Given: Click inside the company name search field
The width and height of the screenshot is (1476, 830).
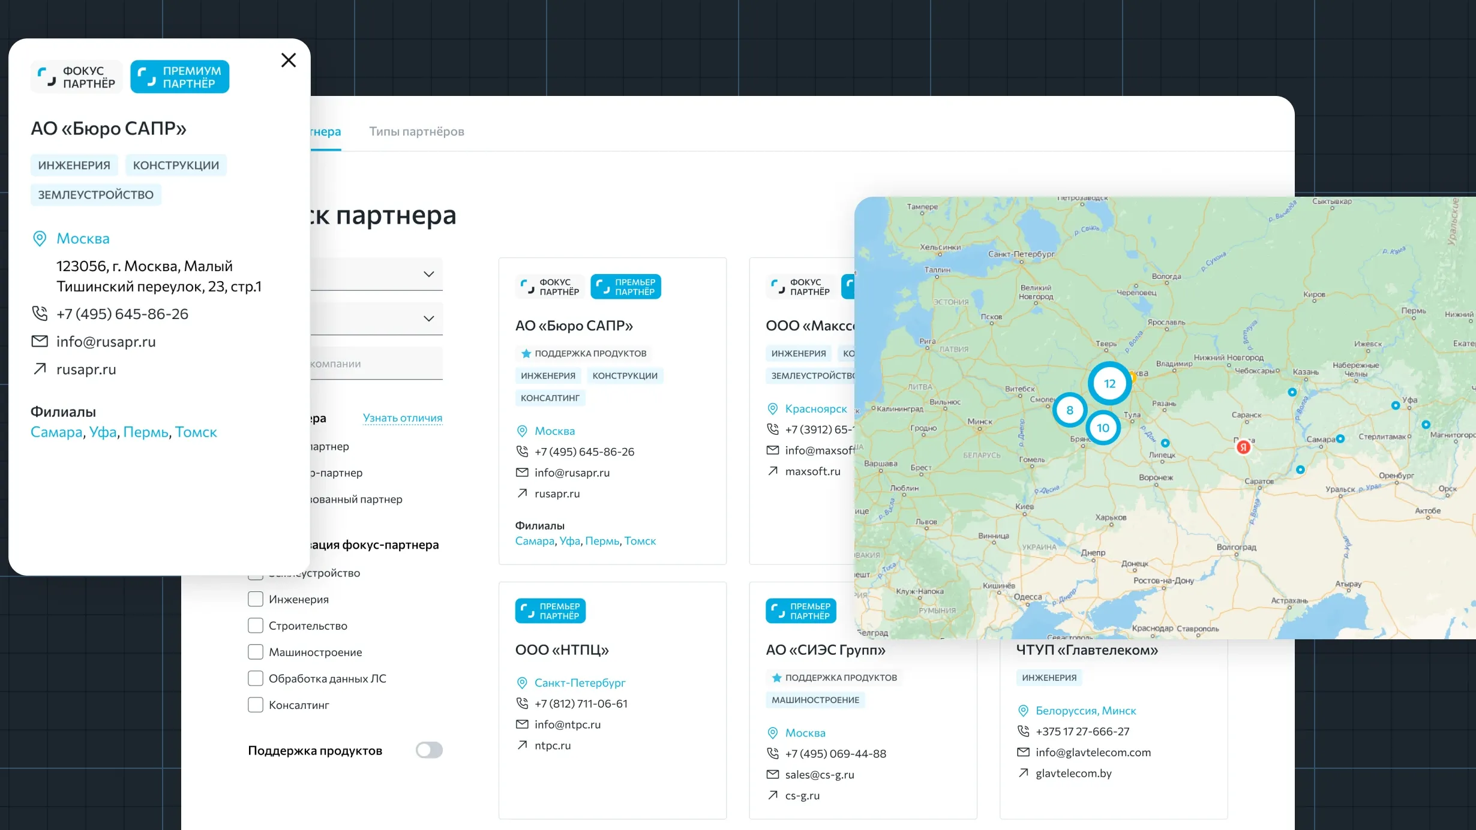Looking at the screenshot, I should coord(377,363).
